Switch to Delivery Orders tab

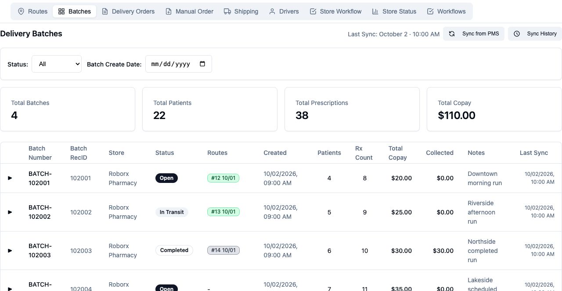128,11
